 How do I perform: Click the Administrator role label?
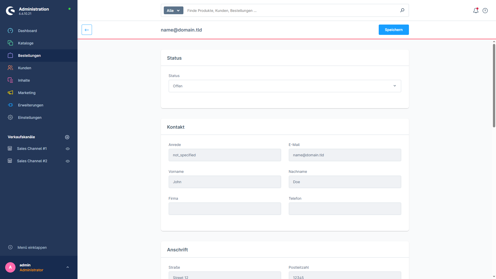pos(32,270)
